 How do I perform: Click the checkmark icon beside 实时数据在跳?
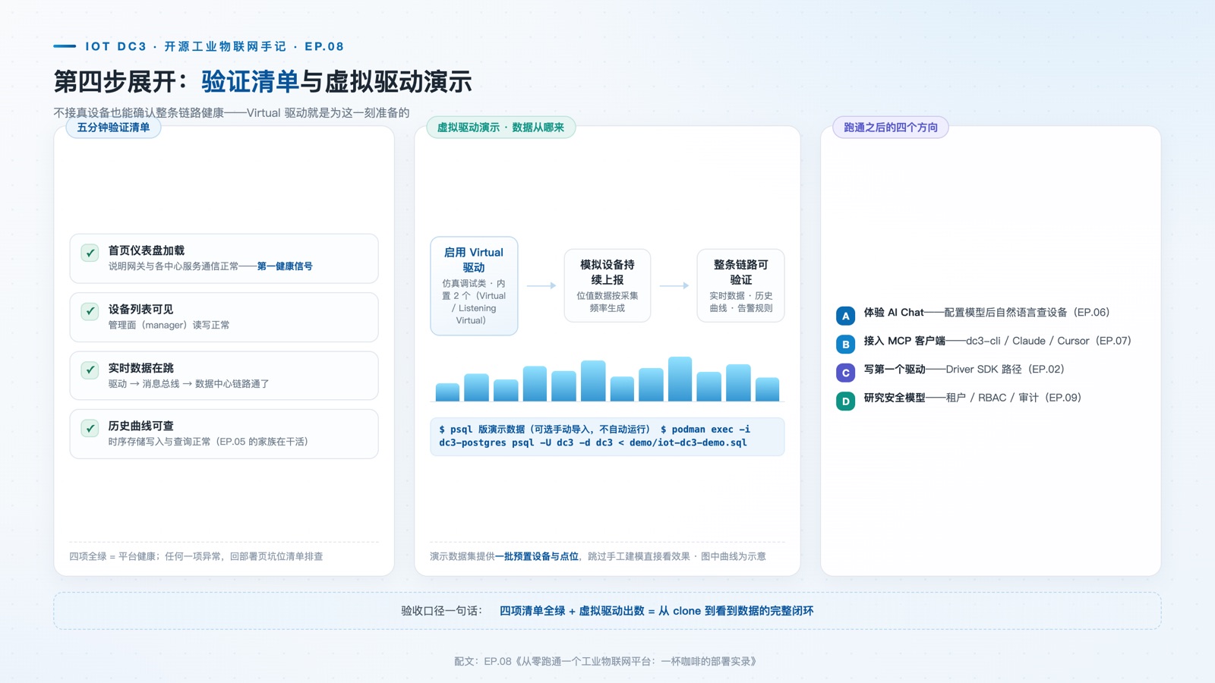(x=90, y=370)
